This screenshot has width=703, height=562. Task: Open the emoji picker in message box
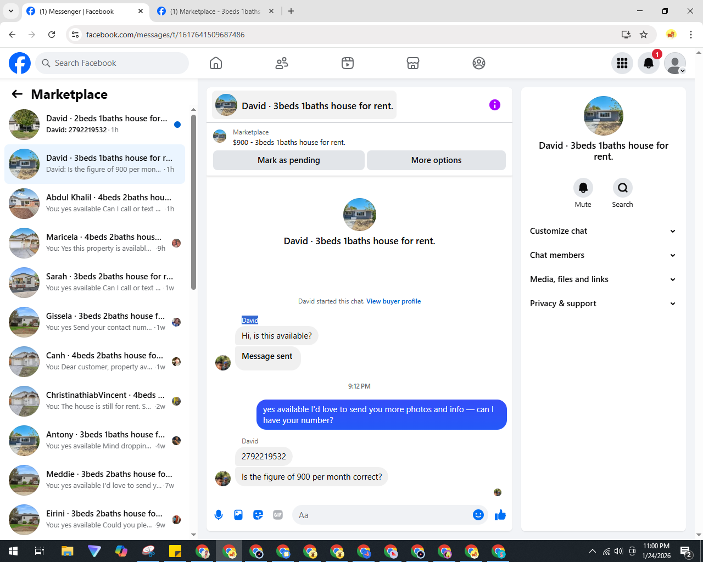pyautogui.click(x=478, y=515)
